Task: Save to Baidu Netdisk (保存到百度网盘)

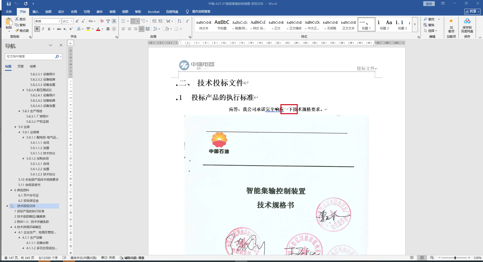Action: pos(467,26)
